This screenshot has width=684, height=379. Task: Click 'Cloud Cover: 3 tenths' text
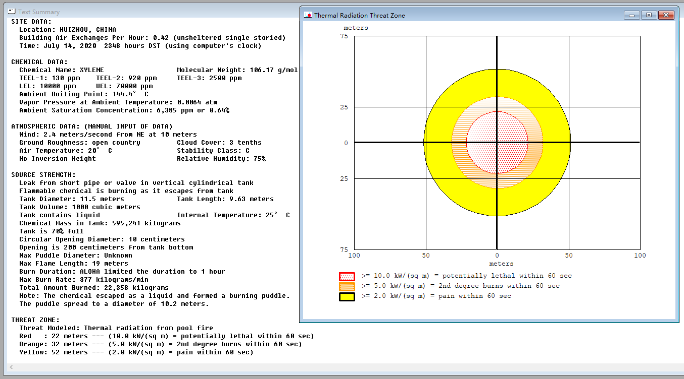pos(219,143)
